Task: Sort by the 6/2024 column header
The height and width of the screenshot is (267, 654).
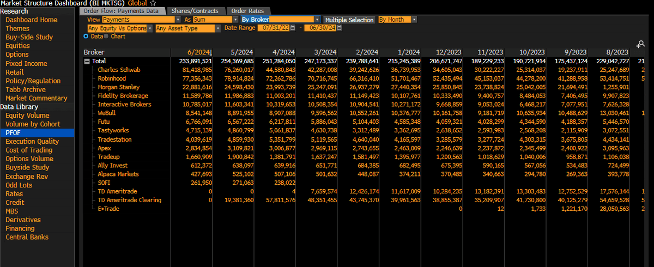Action: coord(198,52)
